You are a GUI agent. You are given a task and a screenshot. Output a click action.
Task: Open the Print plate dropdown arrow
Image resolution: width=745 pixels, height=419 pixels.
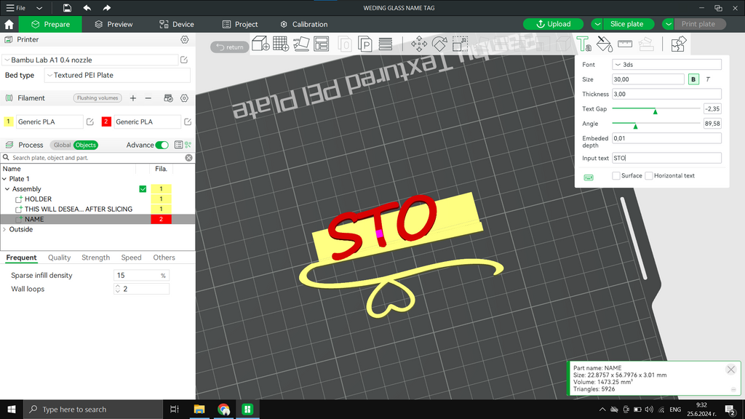pyautogui.click(x=669, y=24)
